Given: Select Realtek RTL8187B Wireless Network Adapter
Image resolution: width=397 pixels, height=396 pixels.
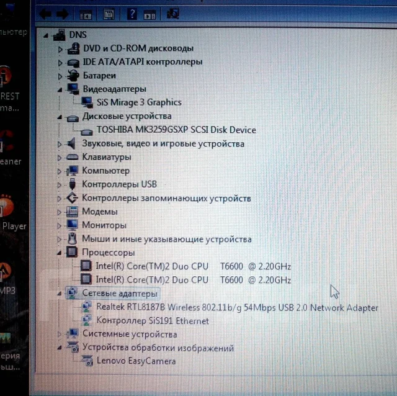Looking at the screenshot, I should tap(237, 308).
